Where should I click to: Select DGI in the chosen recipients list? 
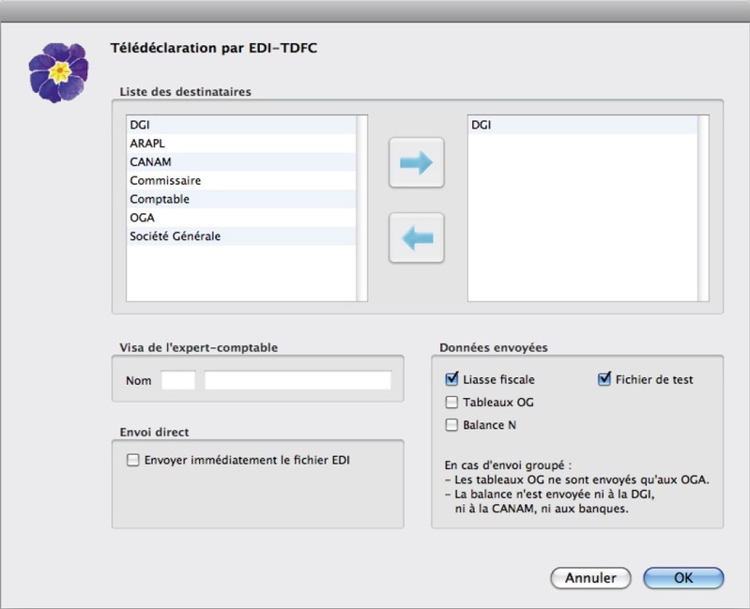click(x=583, y=125)
